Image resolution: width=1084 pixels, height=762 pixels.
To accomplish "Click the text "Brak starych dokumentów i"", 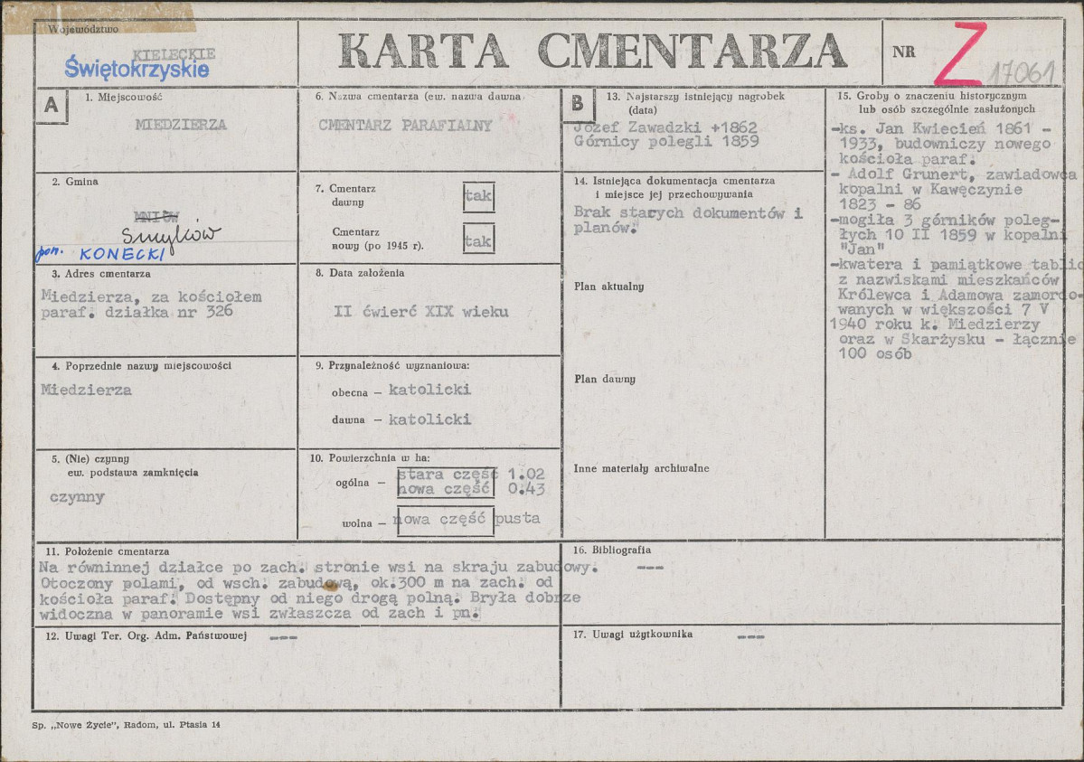I will 688,213.
